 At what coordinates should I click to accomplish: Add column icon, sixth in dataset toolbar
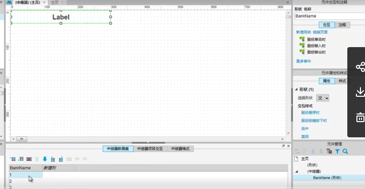(53, 159)
